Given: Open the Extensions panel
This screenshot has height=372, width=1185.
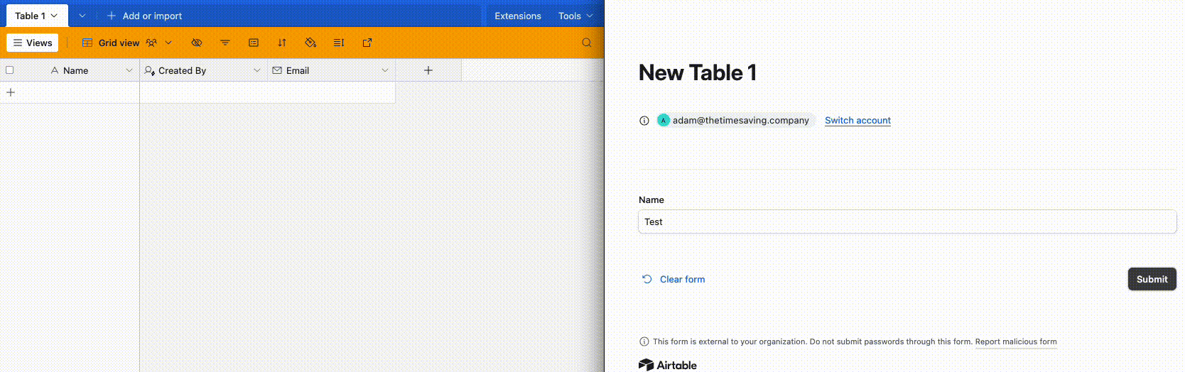Looking at the screenshot, I should tap(517, 16).
